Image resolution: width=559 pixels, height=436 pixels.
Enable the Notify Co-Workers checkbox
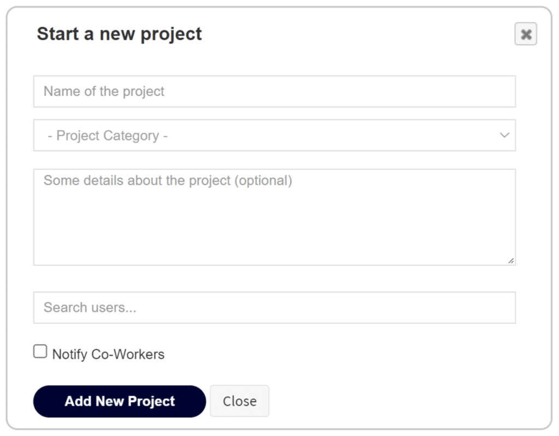[x=40, y=352]
